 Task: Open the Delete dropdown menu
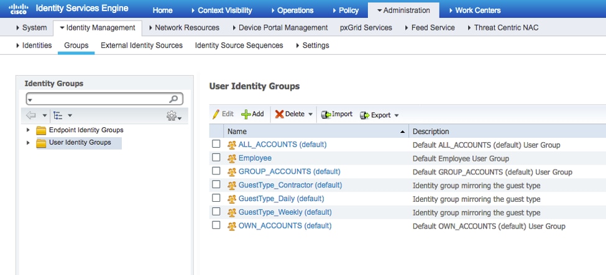tap(310, 114)
